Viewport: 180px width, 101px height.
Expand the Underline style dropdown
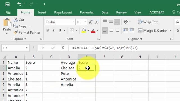click(64, 31)
